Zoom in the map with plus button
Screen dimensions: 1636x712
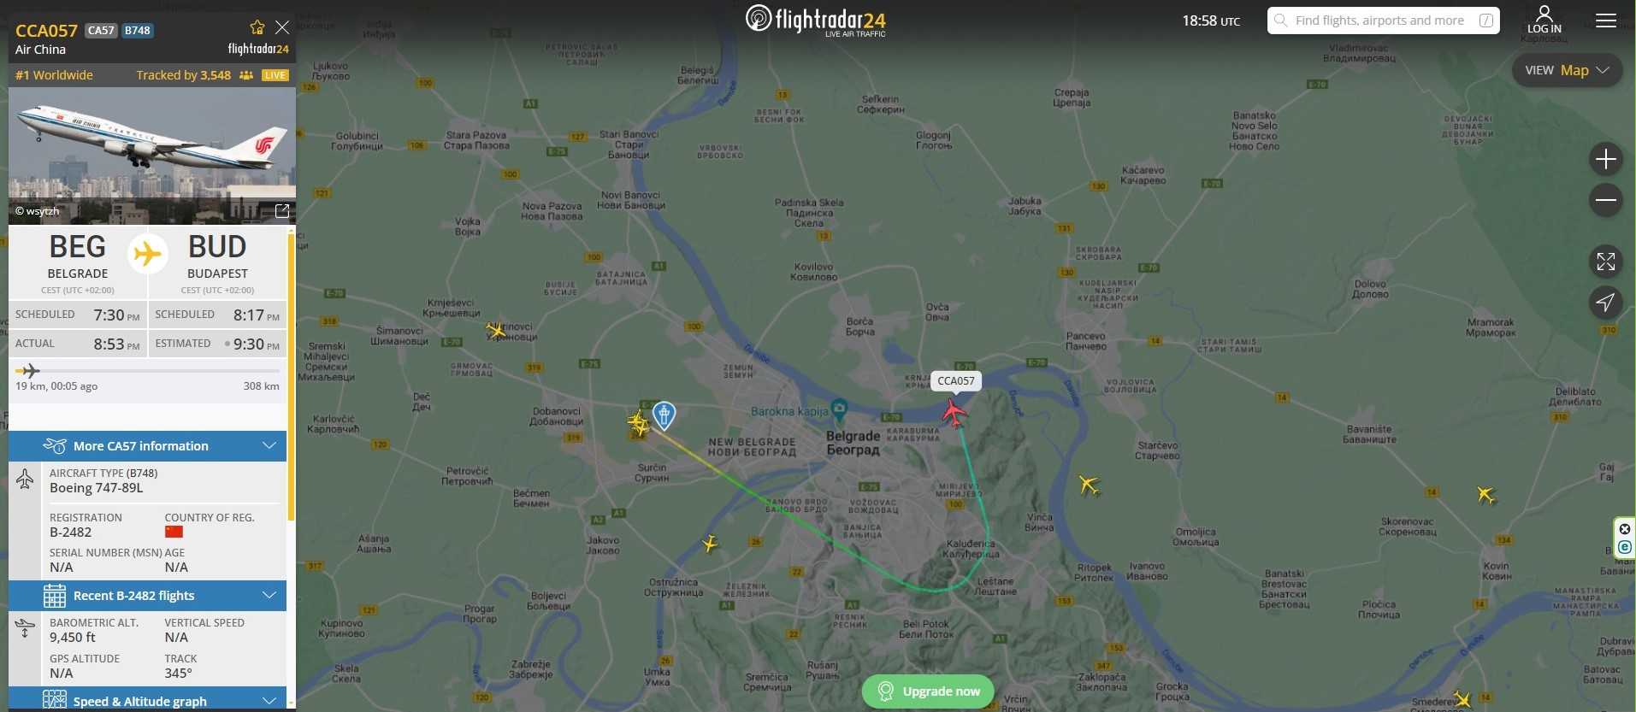pos(1605,159)
